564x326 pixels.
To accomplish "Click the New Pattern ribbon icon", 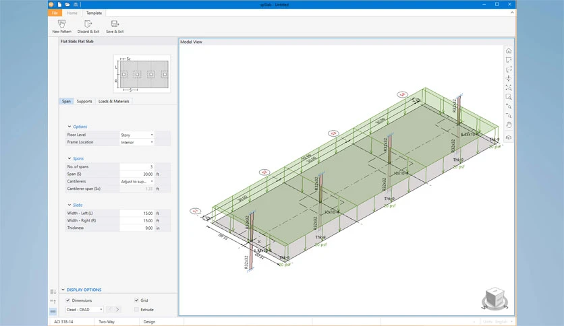I will (61, 24).
